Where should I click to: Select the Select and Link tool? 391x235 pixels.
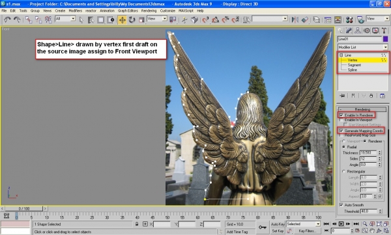pos(29,20)
